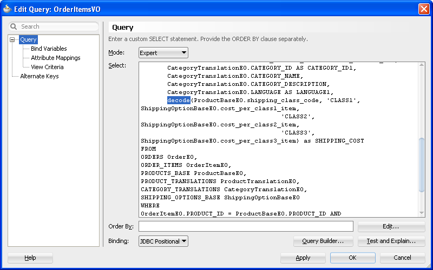Click the line SHIPPING_OPTIONS_BASE ShippingOptionBaseEO
This screenshot has width=433, height=270.
coord(220,198)
